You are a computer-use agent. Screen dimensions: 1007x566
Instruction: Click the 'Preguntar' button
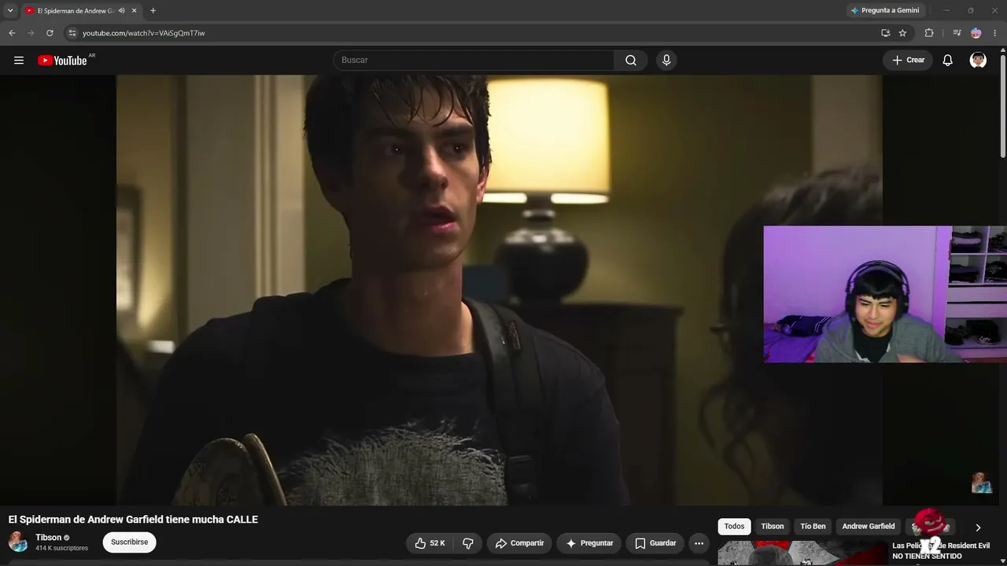point(589,543)
